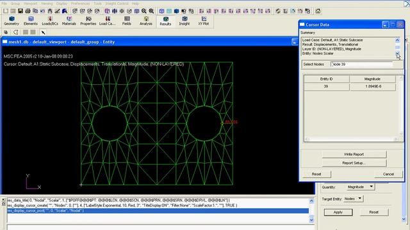This screenshot has height=230, width=410.
Task: Click the Zoom In magnifier icon
Action: [x=151, y=11]
